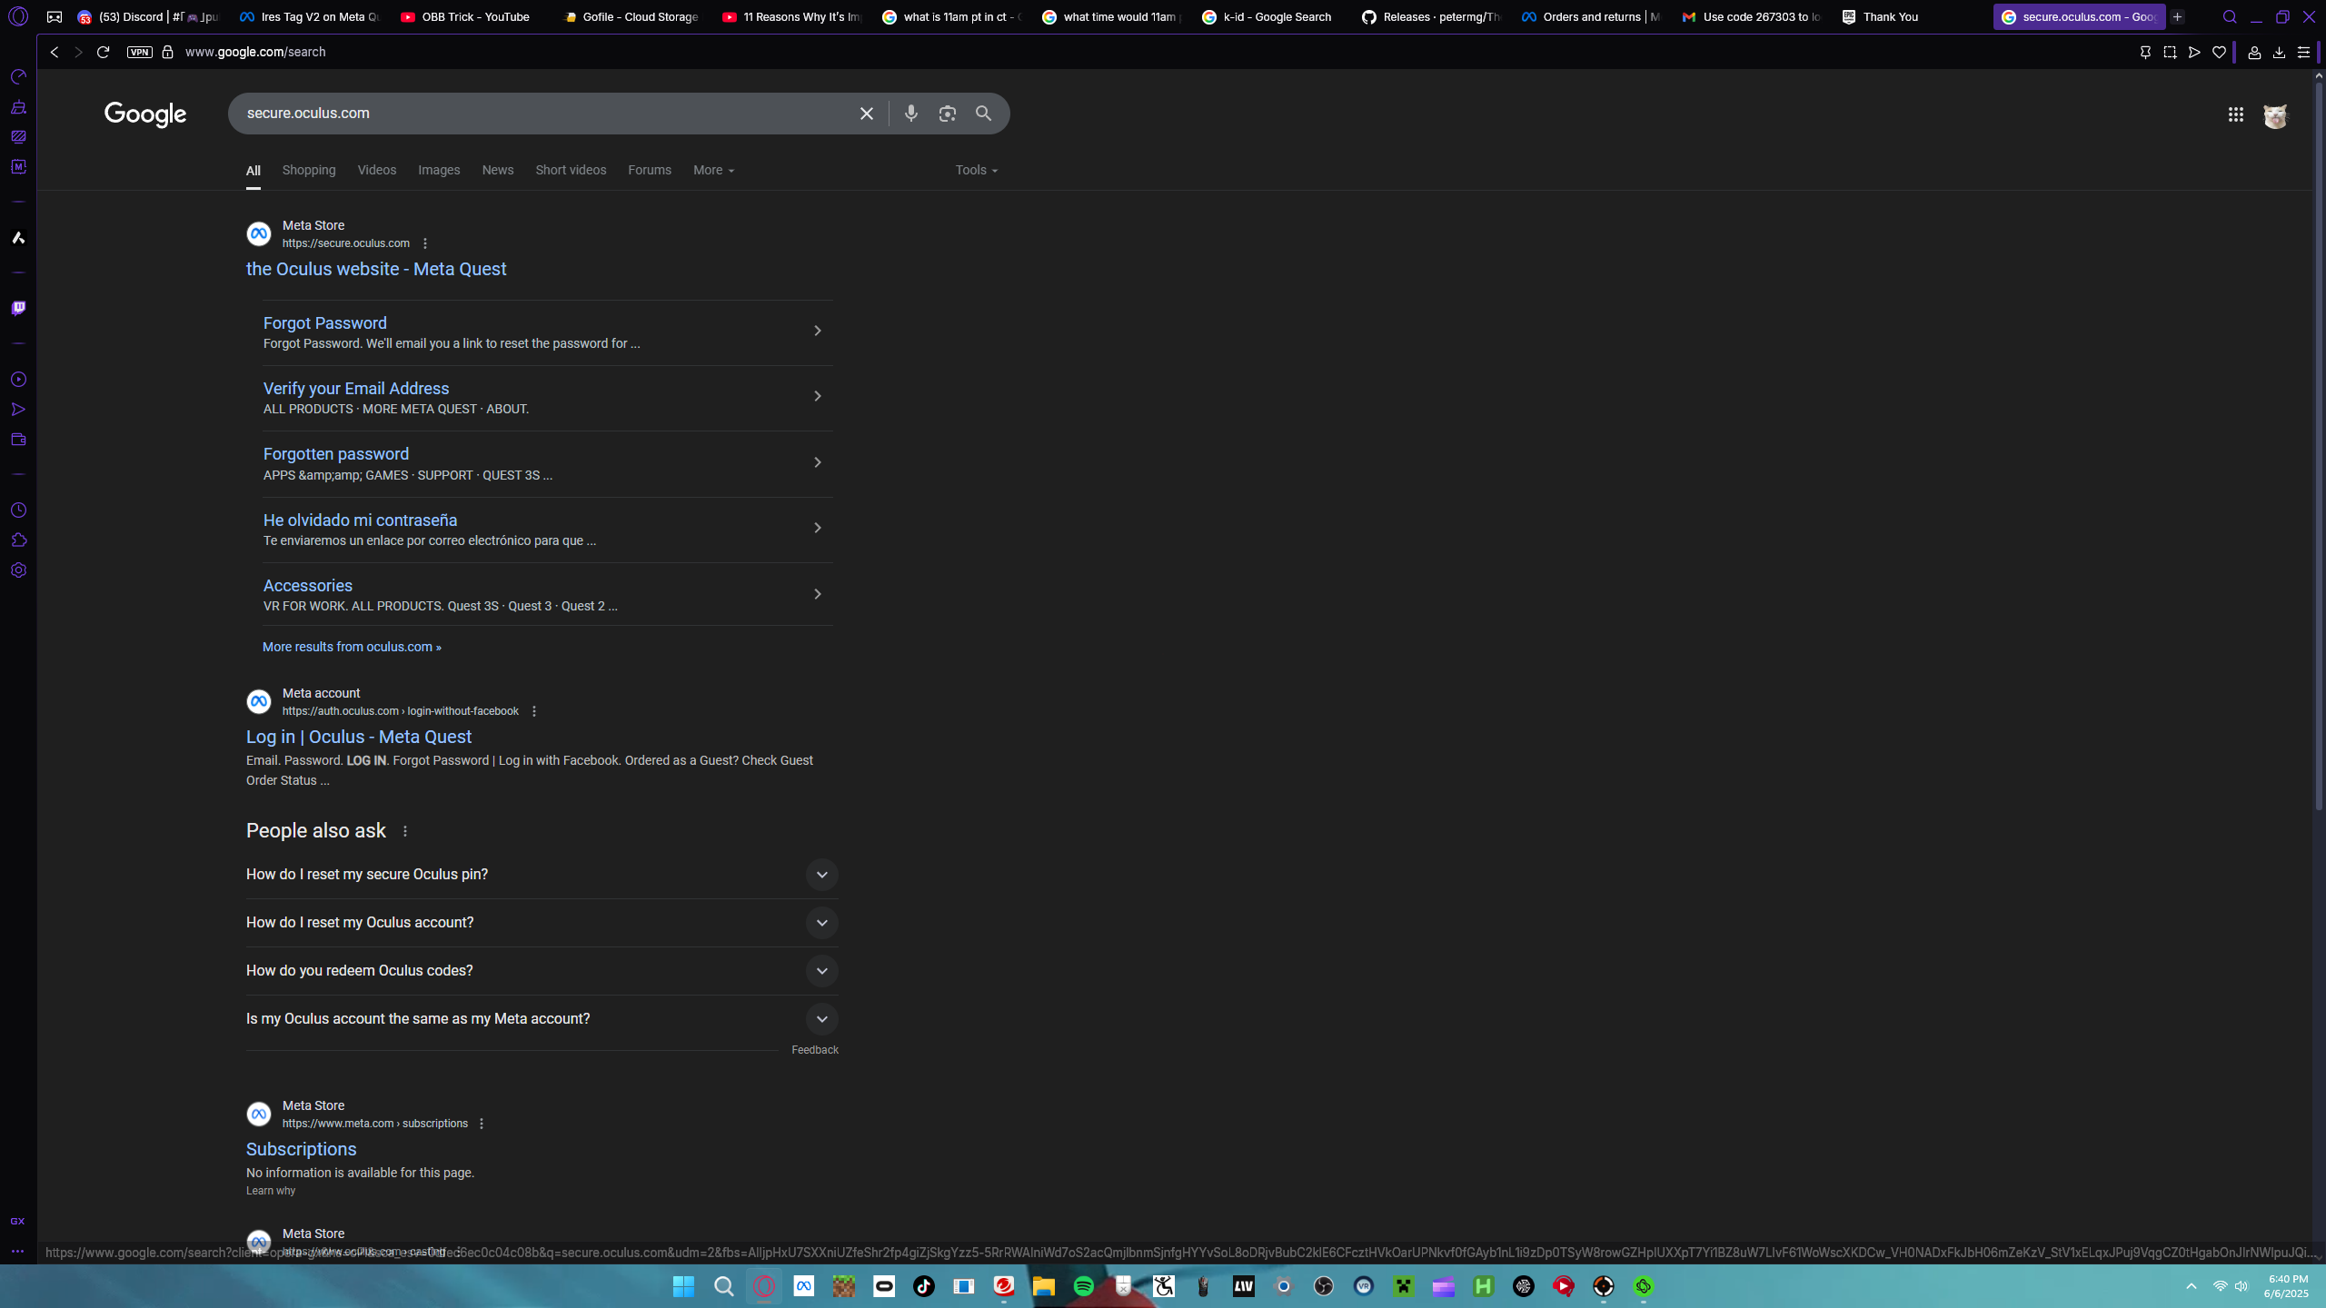
Task: Take a snapshot with the dashed-square icon
Action: (x=2170, y=52)
